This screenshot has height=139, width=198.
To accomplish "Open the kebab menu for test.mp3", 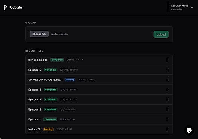I will pos(167,129).
